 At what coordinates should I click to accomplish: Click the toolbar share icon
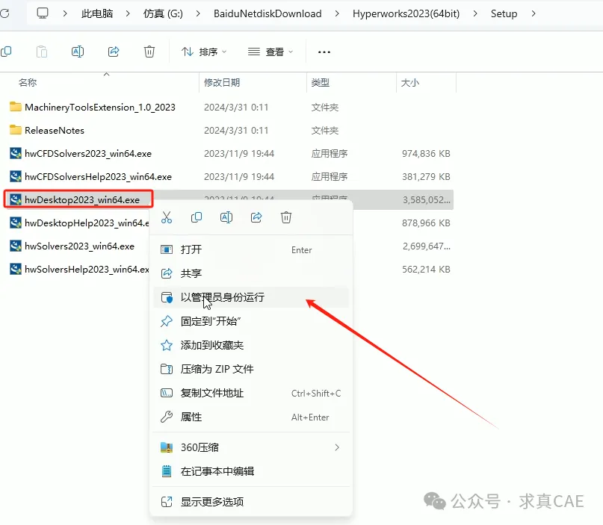[114, 52]
